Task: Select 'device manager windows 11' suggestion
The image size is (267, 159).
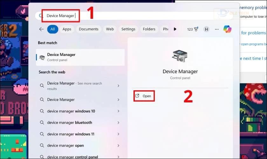Action: [80, 134]
